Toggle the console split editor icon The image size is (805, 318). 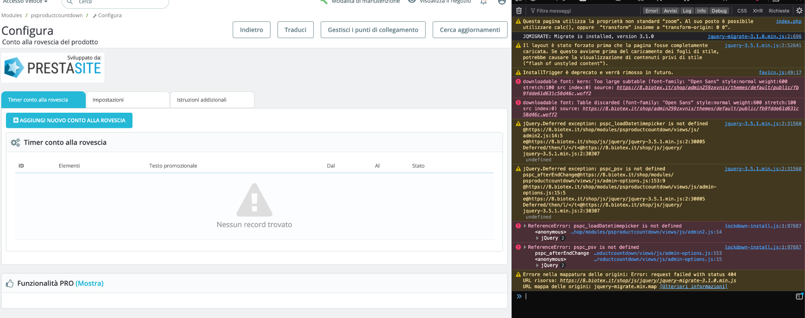click(x=799, y=297)
